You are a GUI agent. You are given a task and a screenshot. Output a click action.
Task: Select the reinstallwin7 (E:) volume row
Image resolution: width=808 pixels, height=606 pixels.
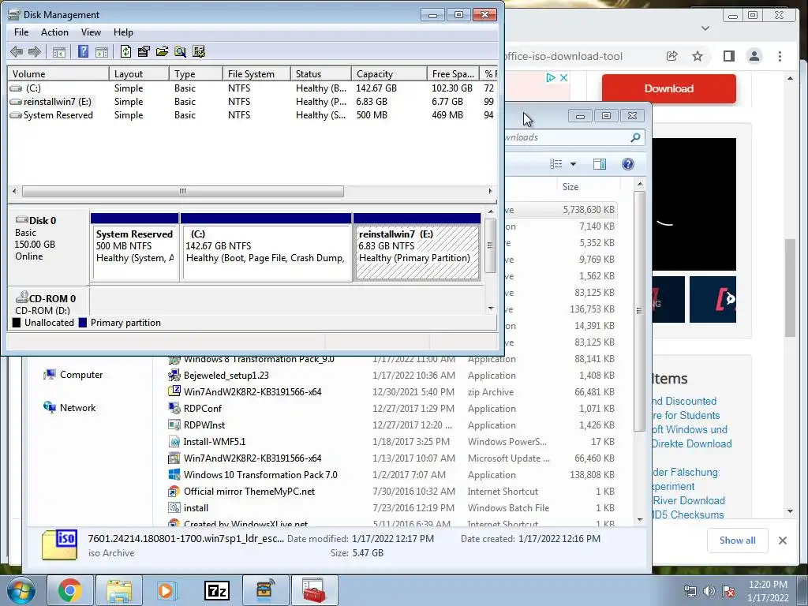point(252,102)
